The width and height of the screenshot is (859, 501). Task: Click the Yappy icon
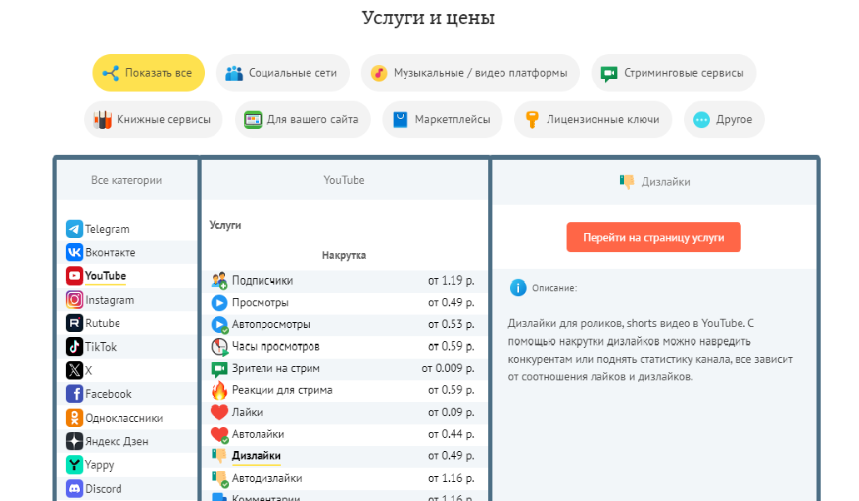(x=74, y=465)
